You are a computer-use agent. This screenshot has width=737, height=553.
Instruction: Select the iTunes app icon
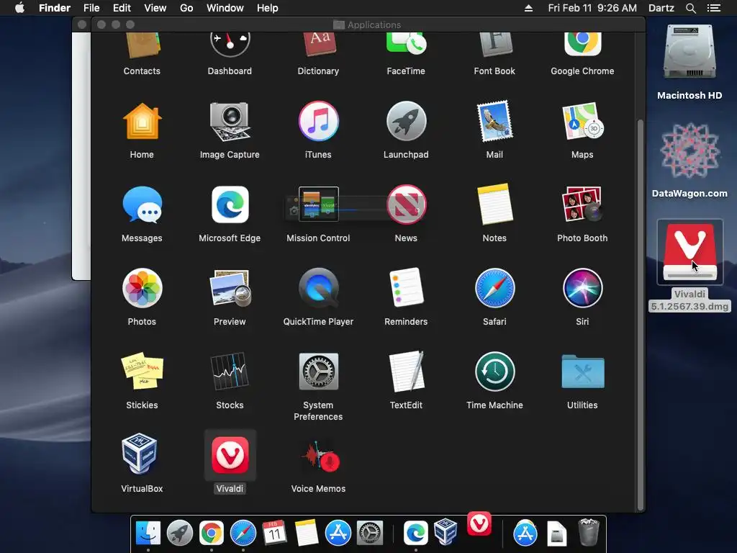(318, 121)
